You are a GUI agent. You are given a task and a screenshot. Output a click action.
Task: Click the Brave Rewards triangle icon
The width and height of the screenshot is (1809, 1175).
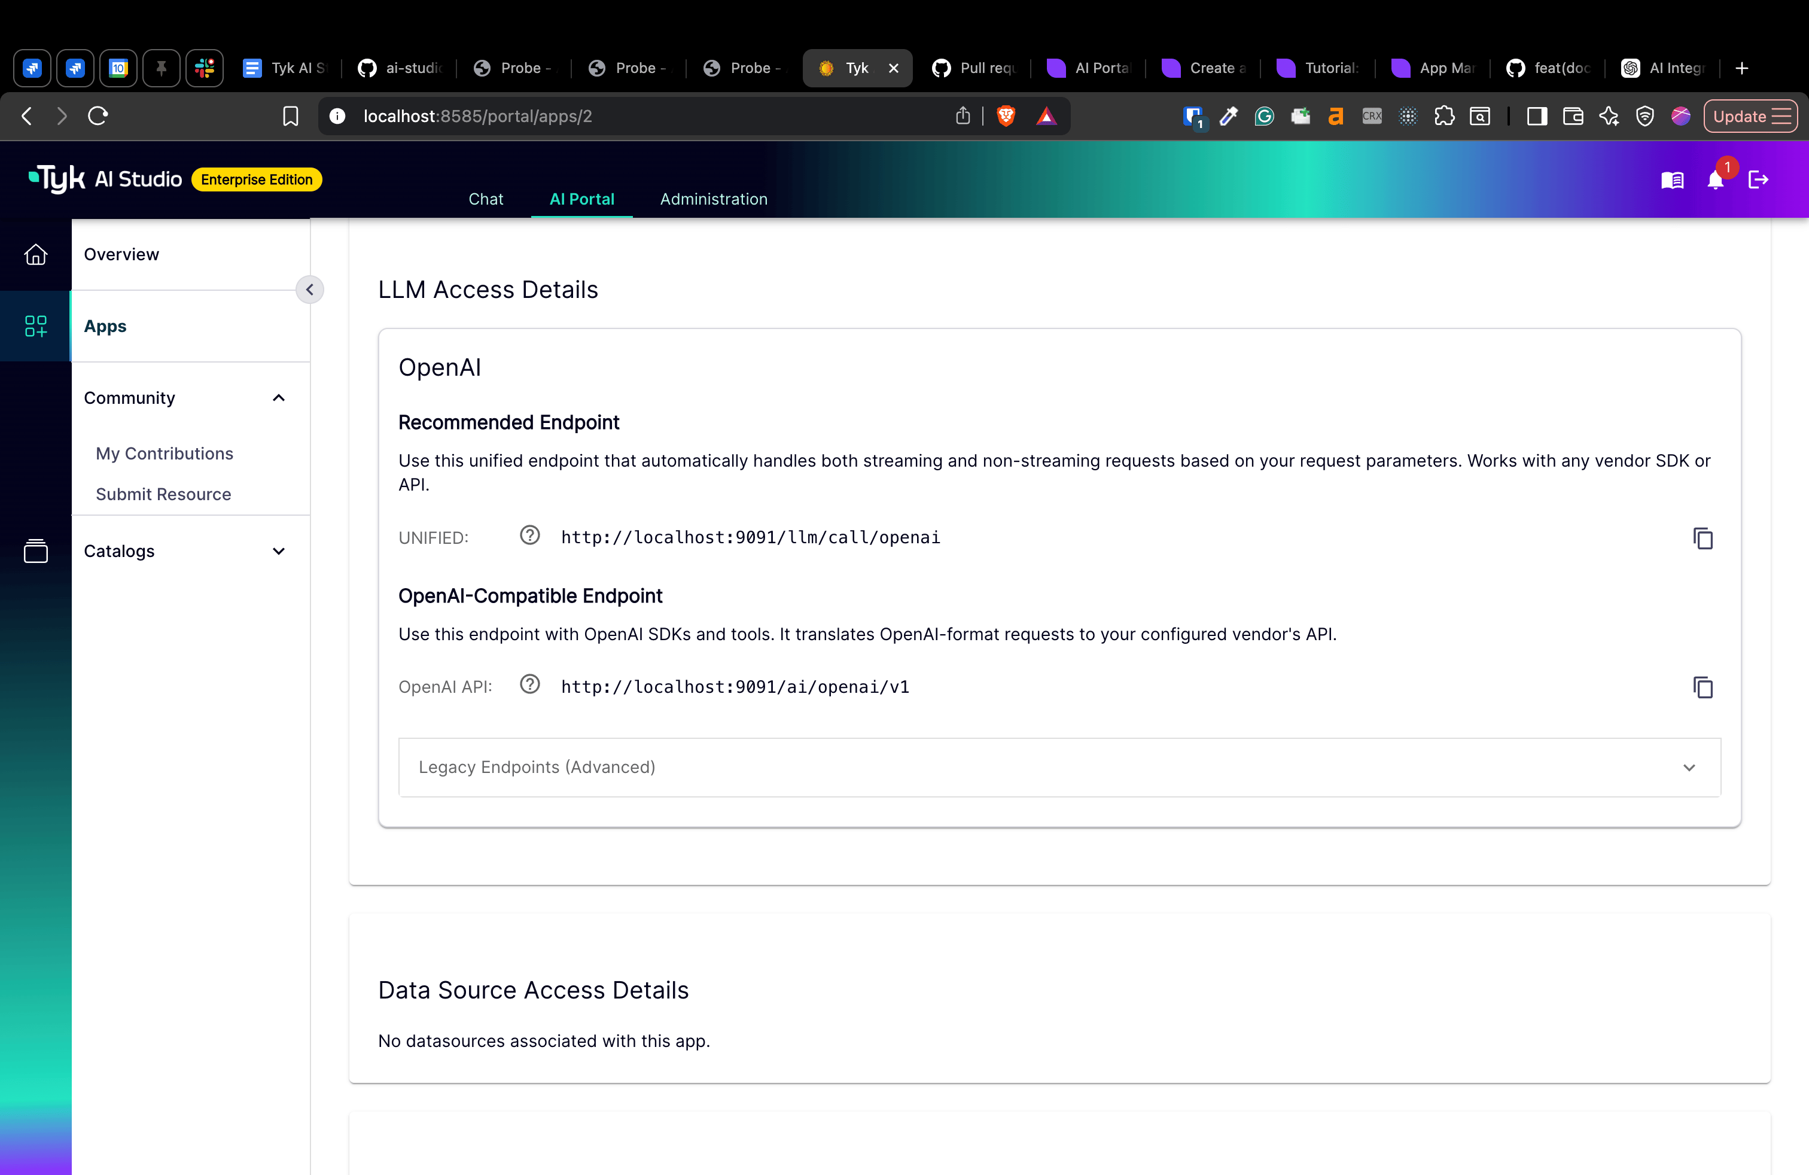[x=1047, y=116]
